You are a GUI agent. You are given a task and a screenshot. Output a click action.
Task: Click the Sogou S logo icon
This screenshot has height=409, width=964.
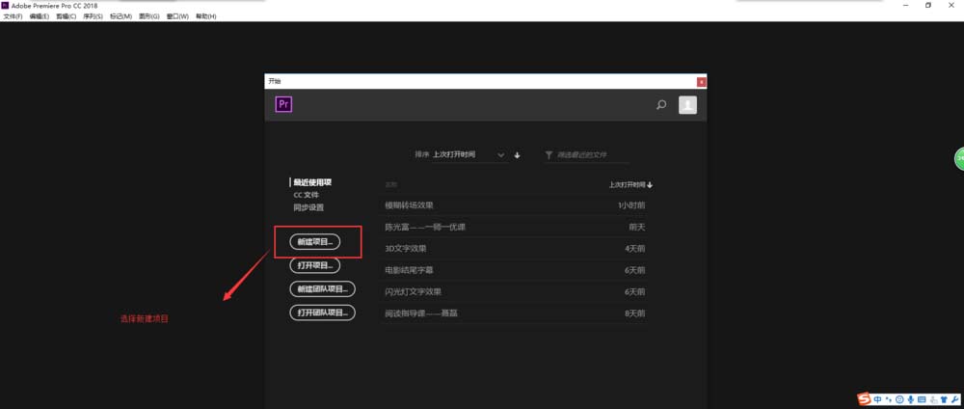click(x=865, y=399)
